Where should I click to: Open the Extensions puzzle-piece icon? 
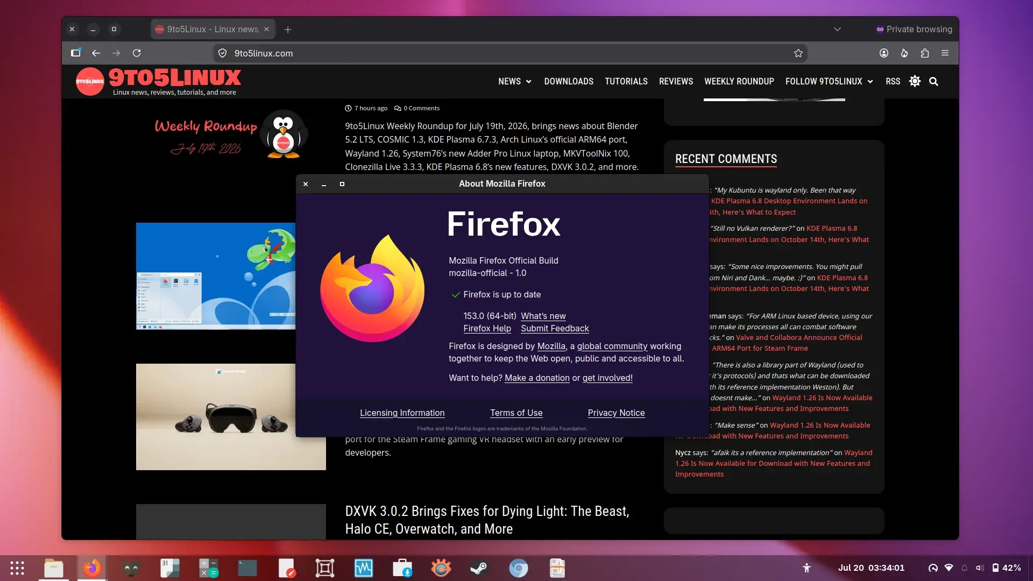coord(925,53)
